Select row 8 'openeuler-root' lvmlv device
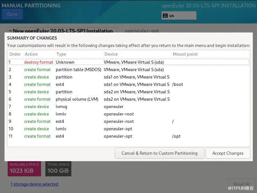 click(x=119, y=114)
